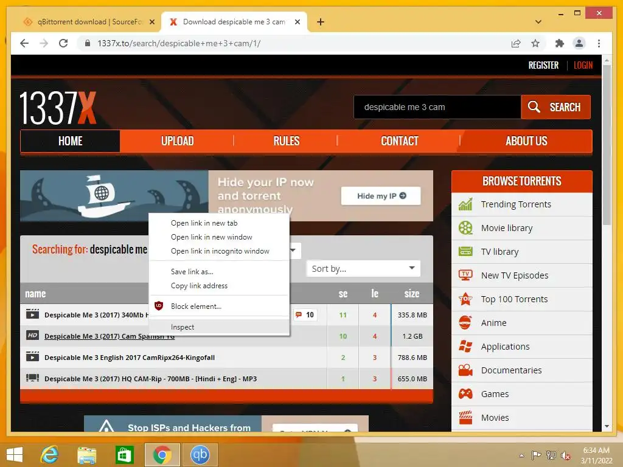Click the address bar URL

(x=179, y=43)
